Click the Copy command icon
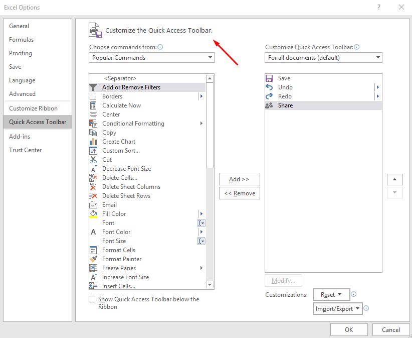Screen dimensions: 412x338 [93, 133]
